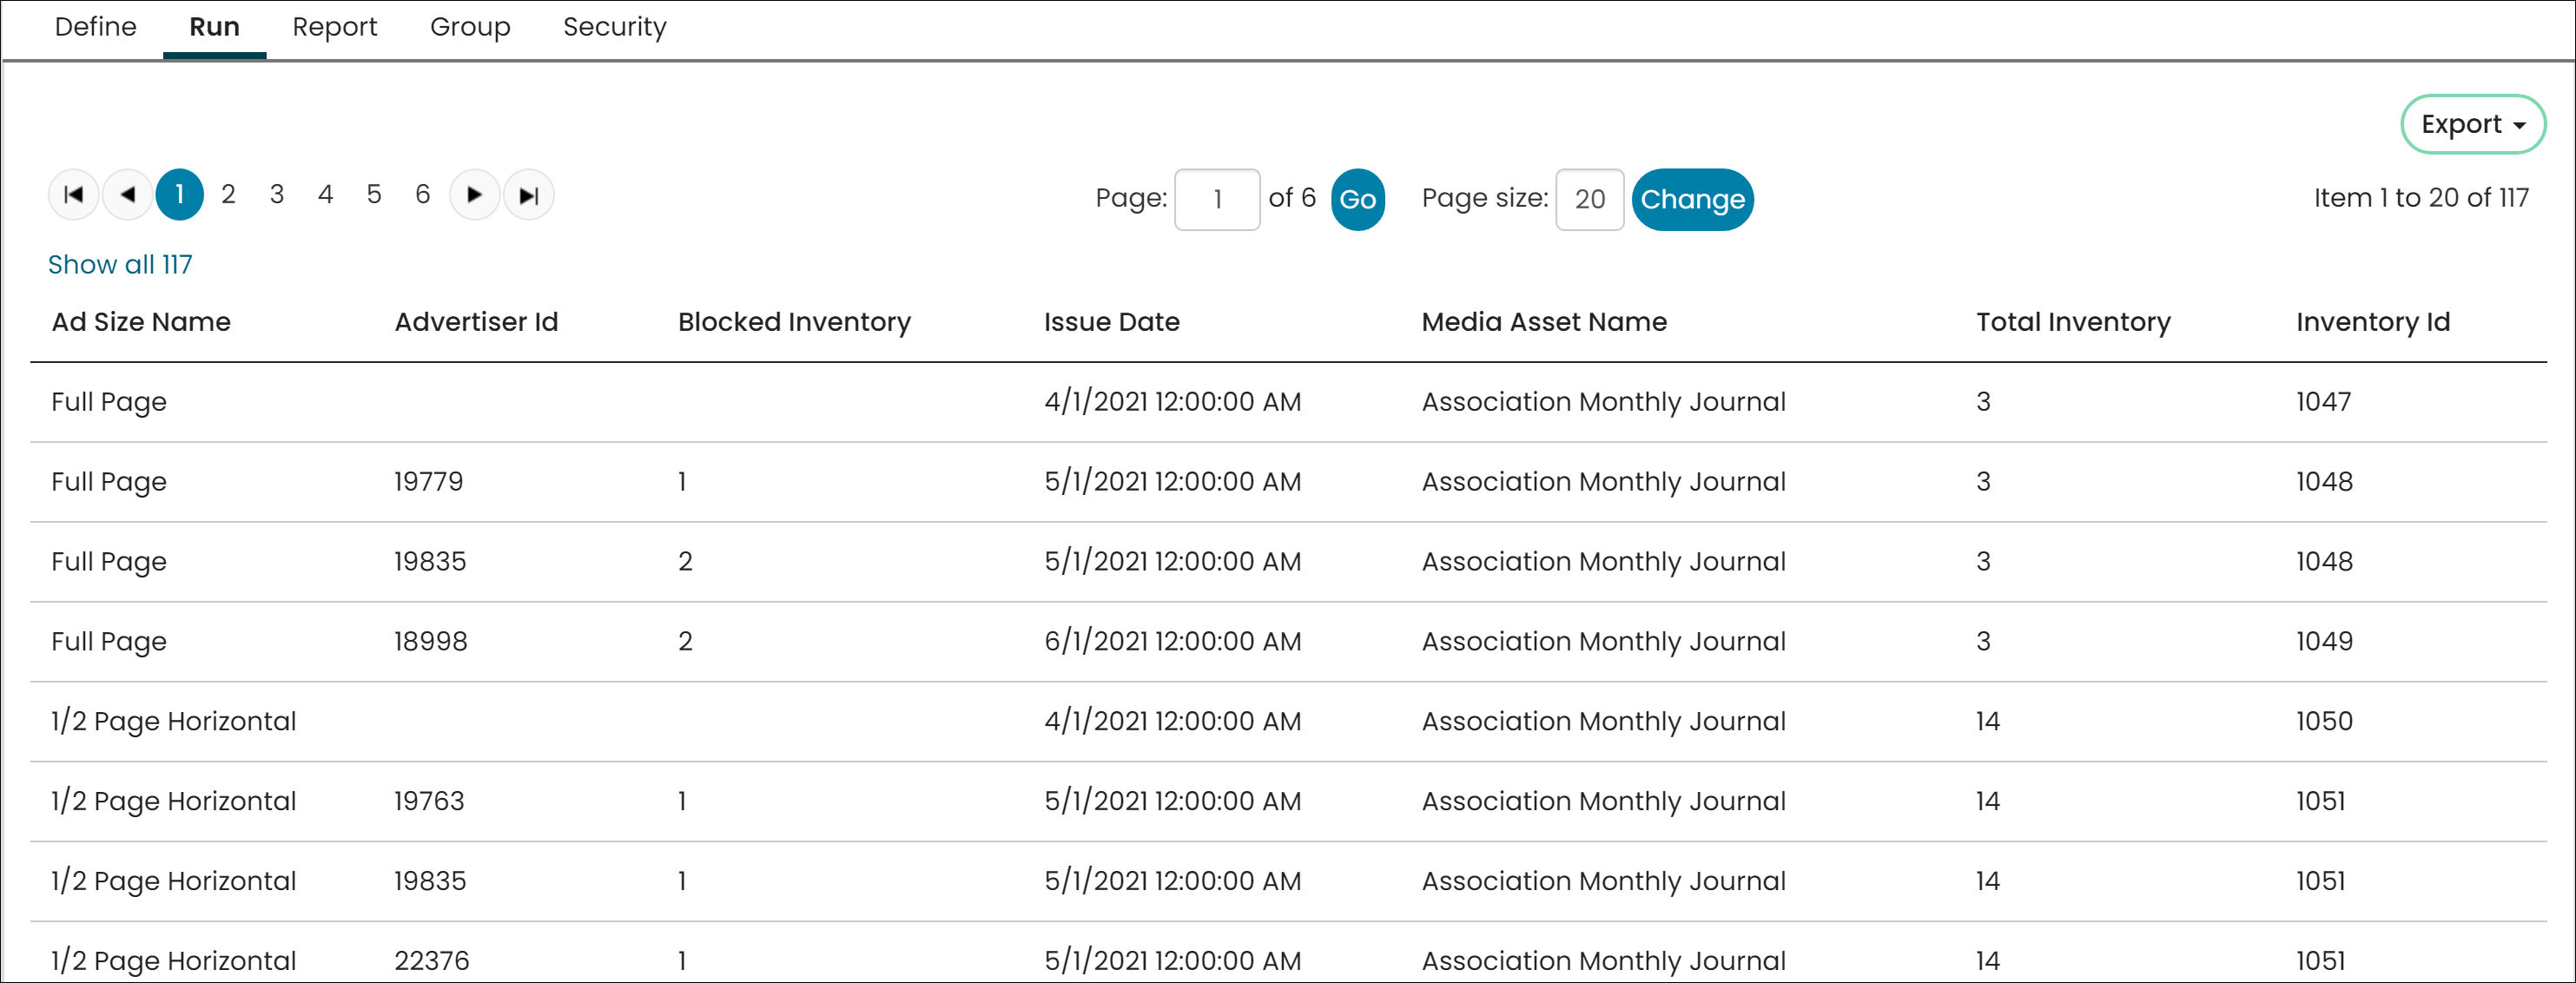Open the Security tab
The height and width of the screenshot is (983, 2576).
615,27
